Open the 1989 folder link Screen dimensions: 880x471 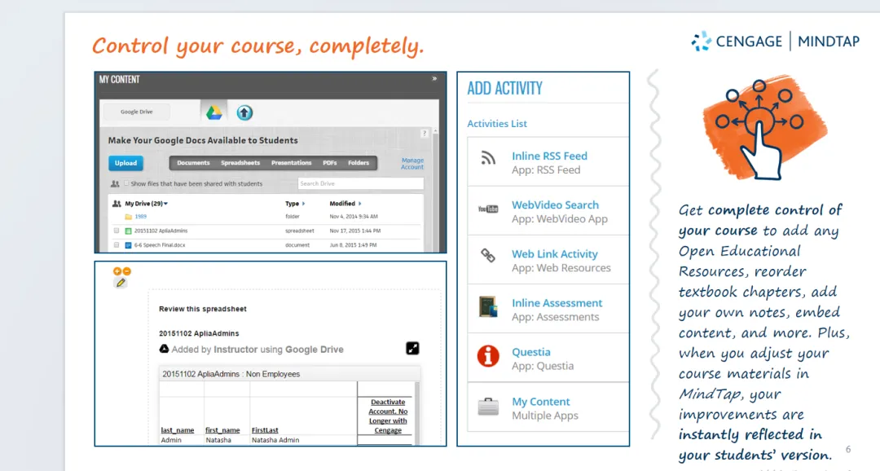coord(140,217)
